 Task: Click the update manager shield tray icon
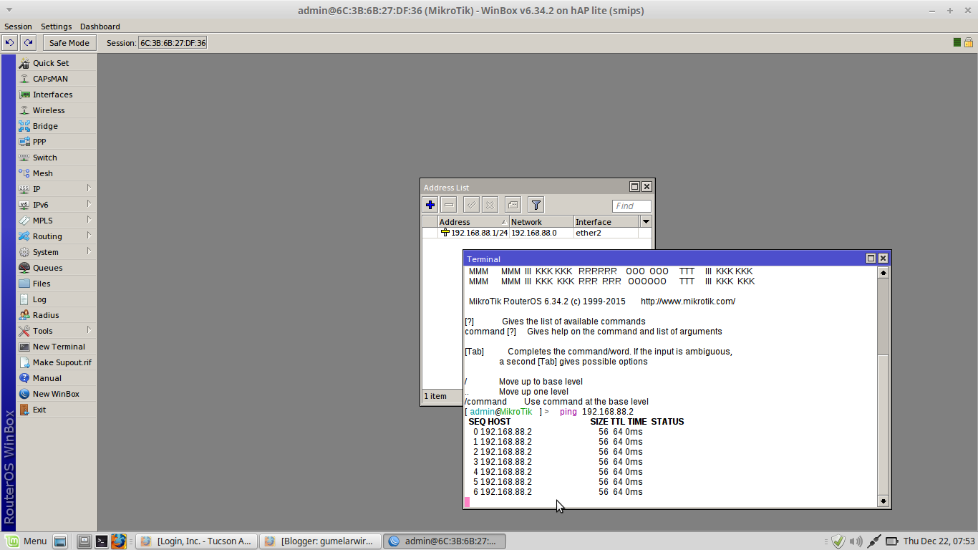click(838, 541)
